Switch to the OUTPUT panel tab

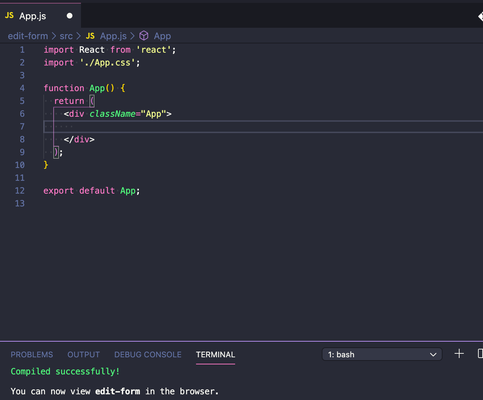(x=83, y=354)
